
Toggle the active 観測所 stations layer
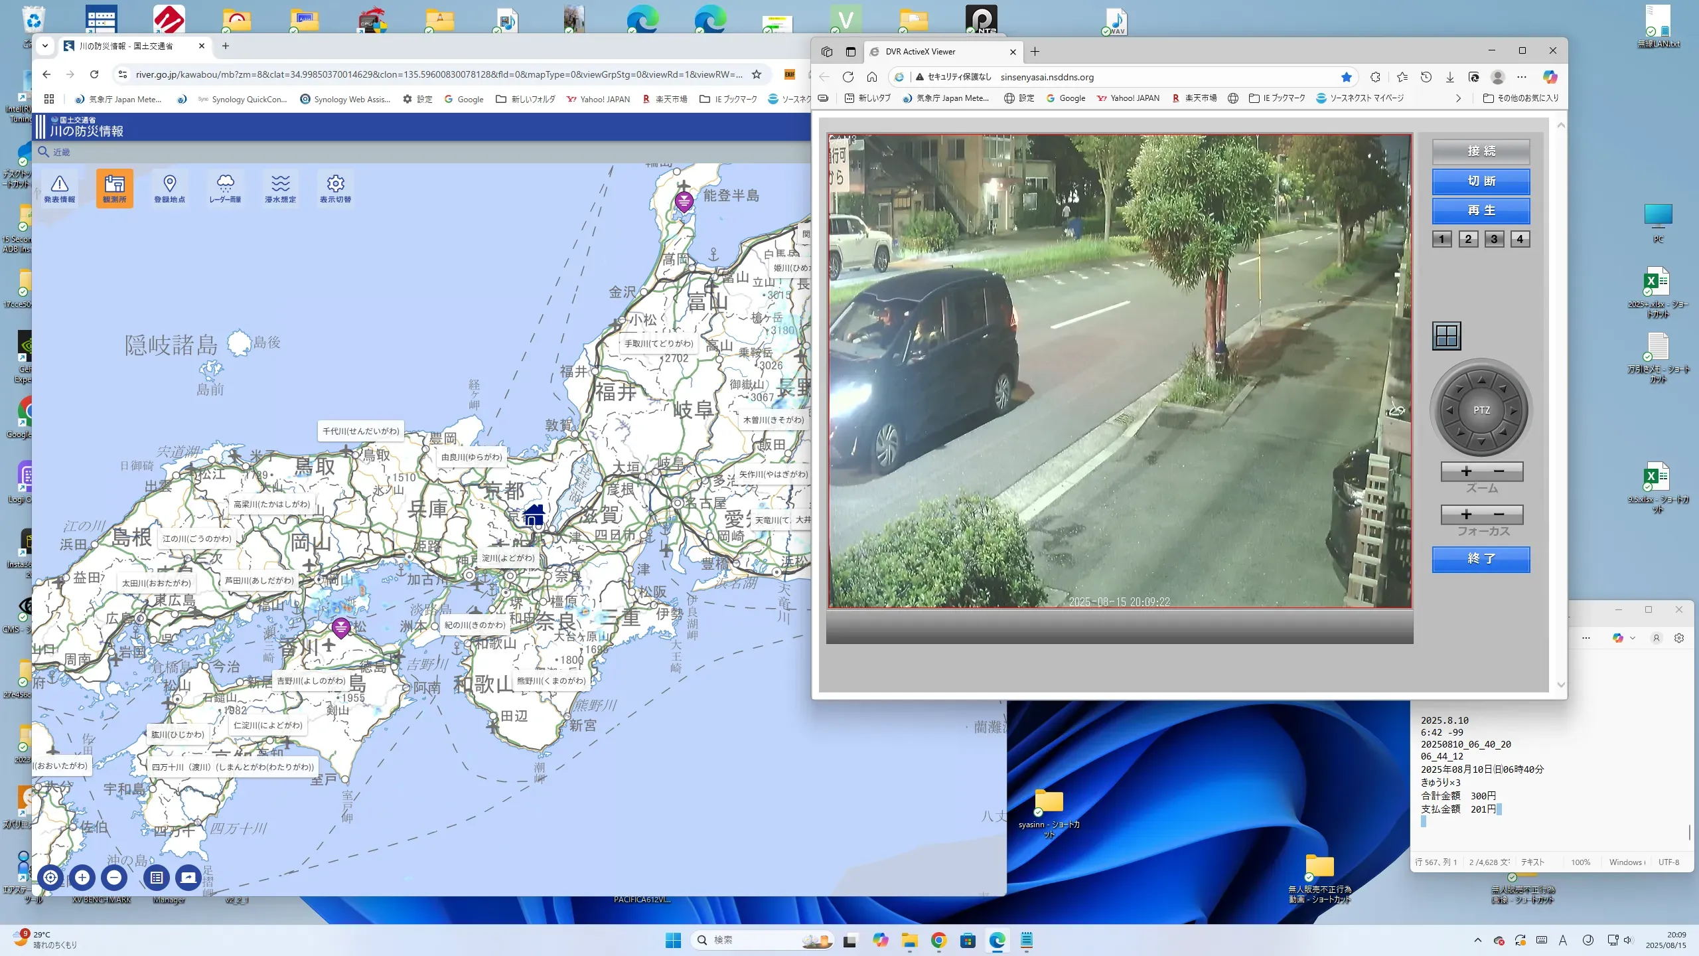click(x=114, y=189)
